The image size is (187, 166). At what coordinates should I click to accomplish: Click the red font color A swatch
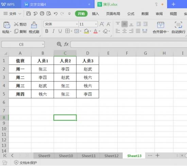[96, 31]
